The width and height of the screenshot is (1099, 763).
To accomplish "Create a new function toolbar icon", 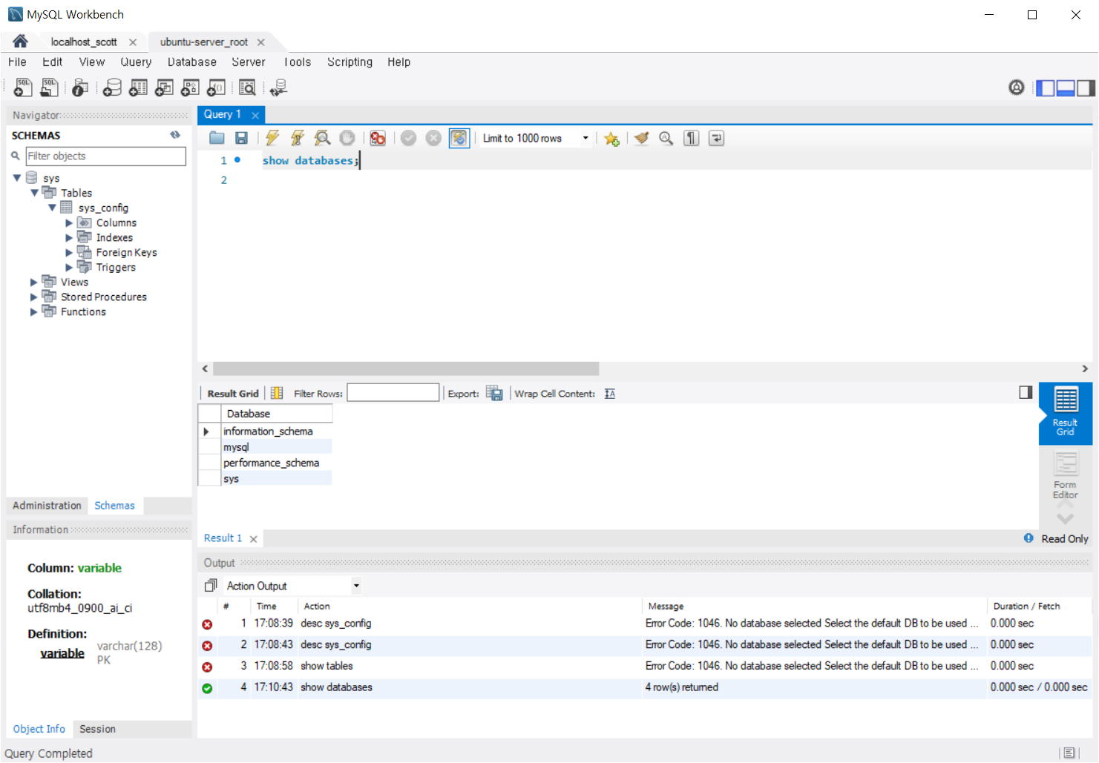I will tap(216, 87).
